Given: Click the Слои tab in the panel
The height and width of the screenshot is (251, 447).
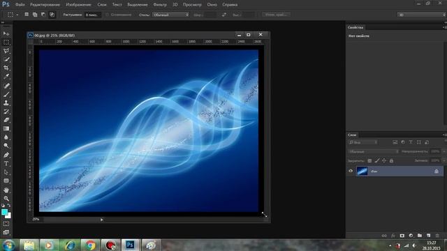Looking at the screenshot, I should tap(352, 135).
